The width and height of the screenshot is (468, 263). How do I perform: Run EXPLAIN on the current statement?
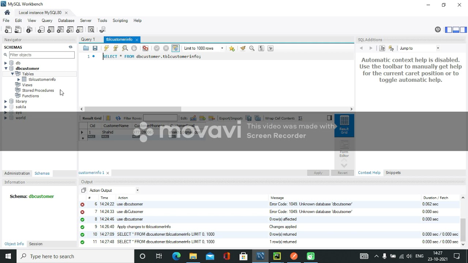tap(125, 48)
